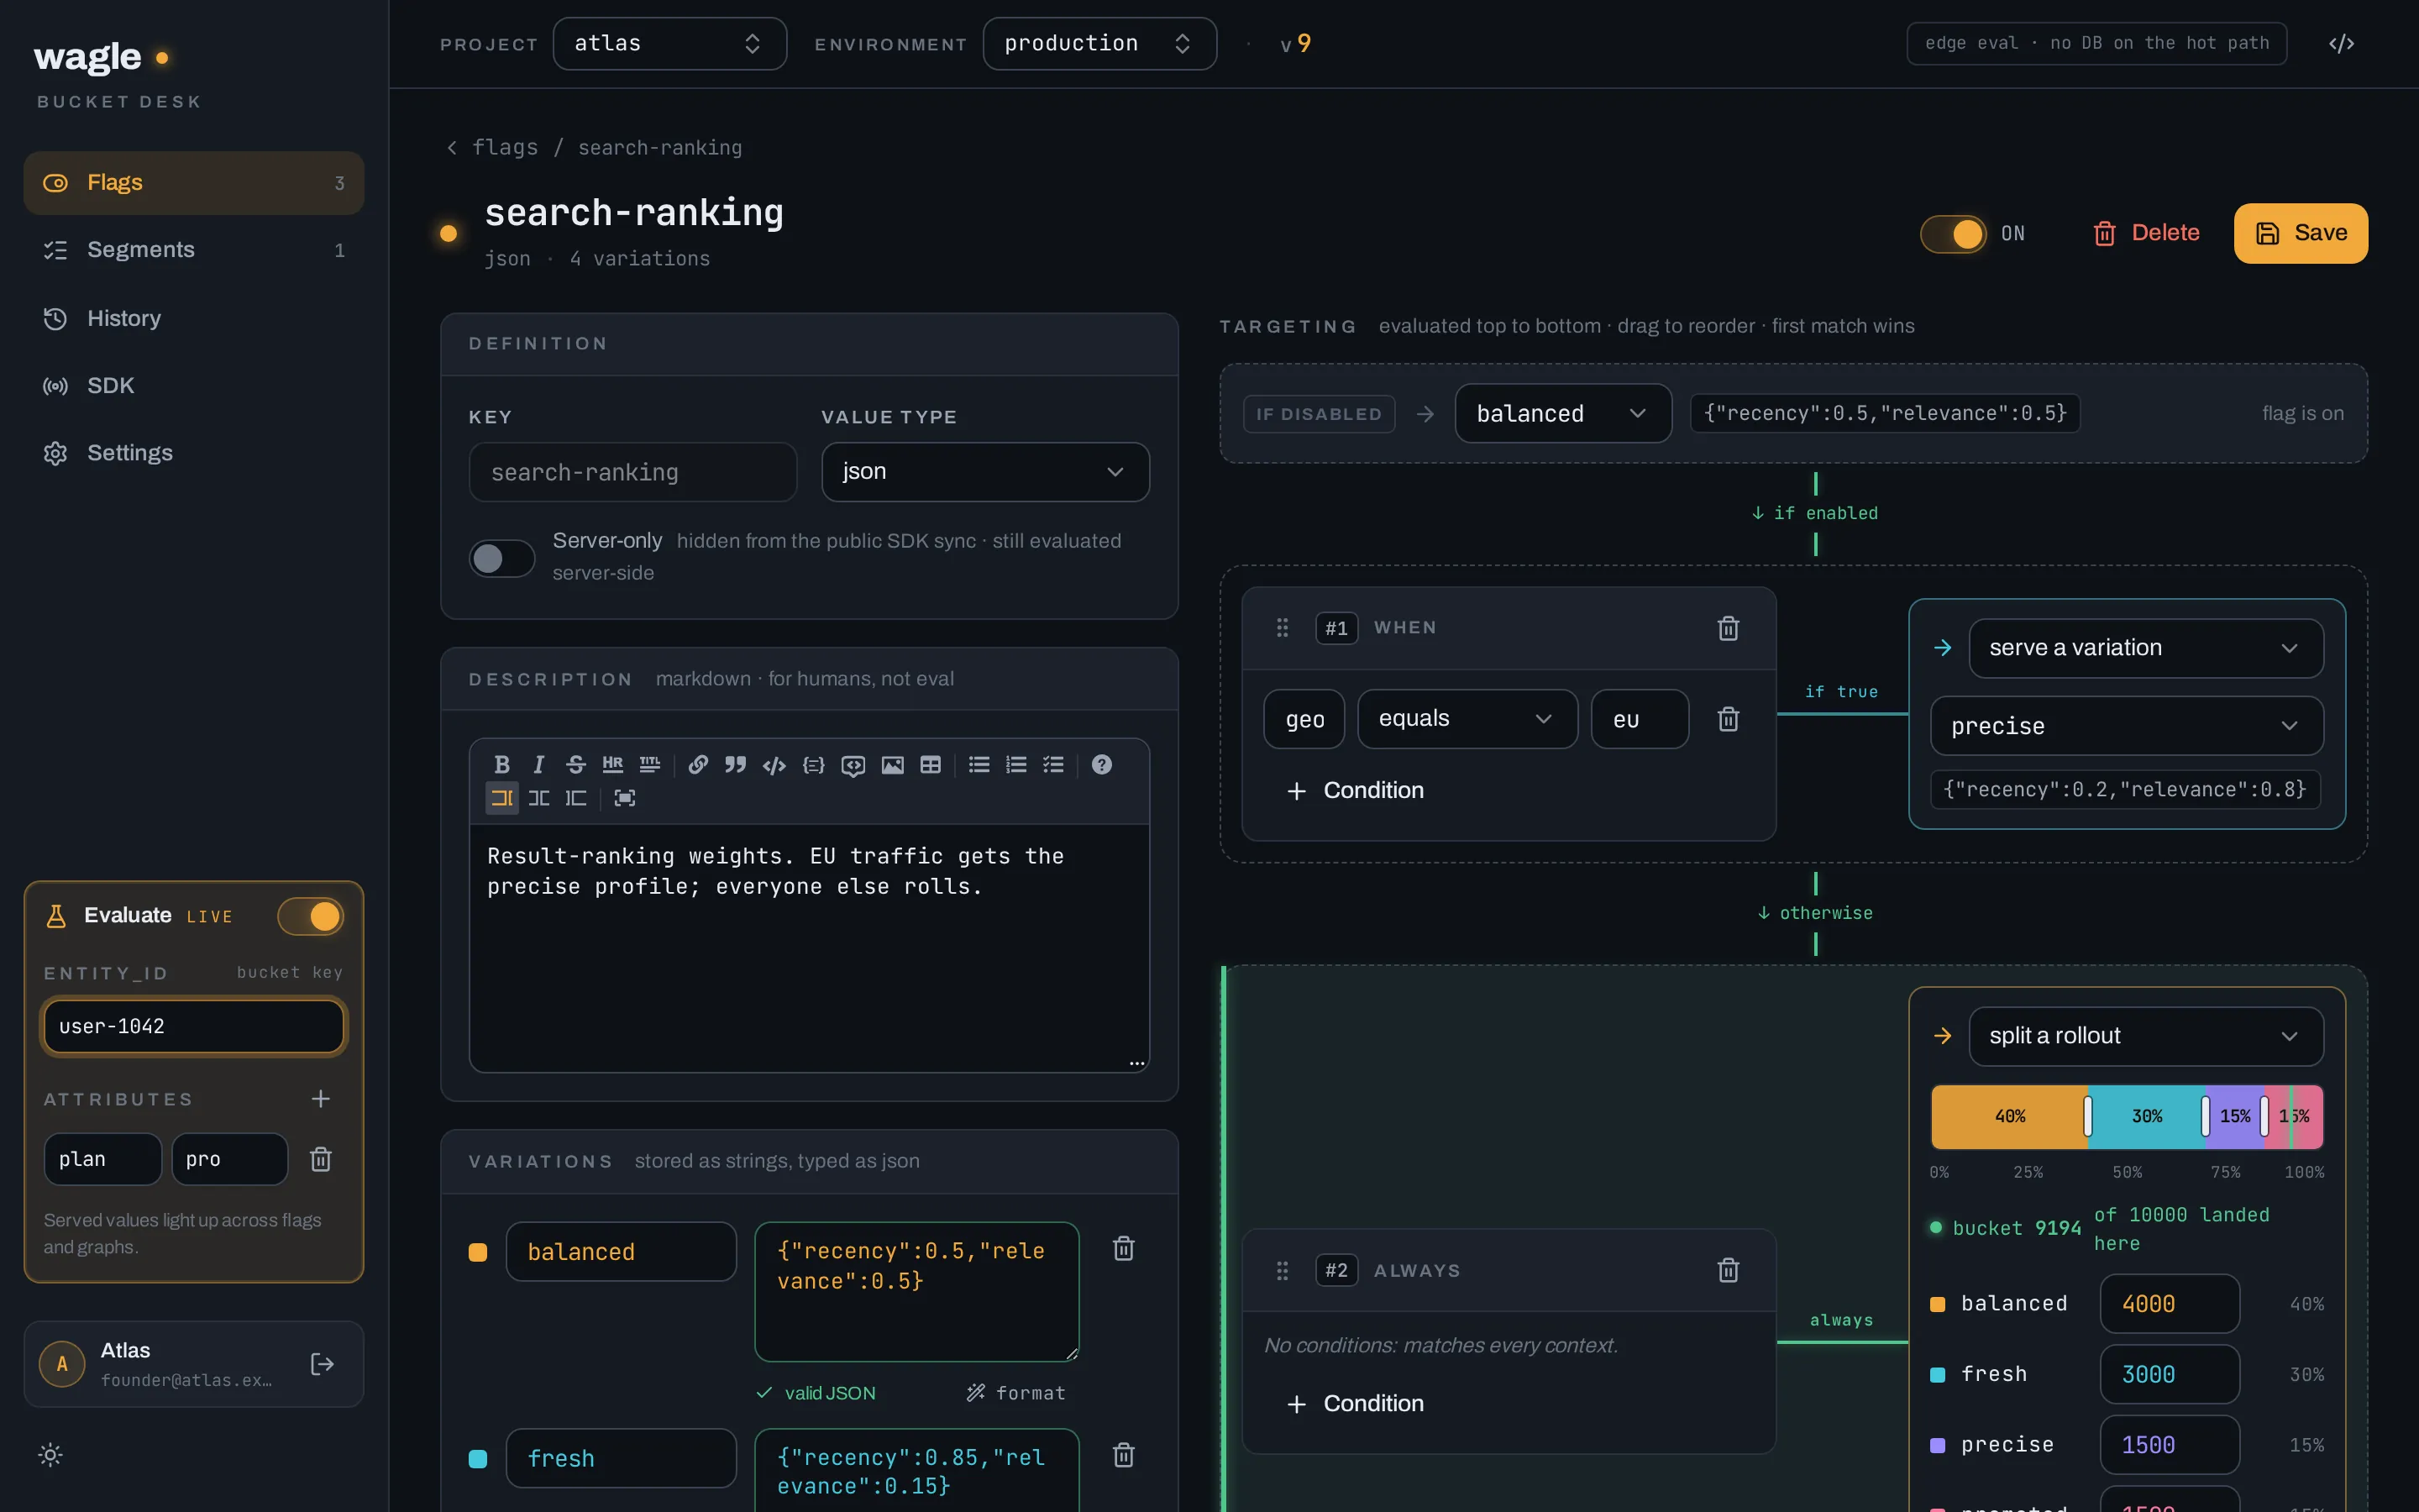Remove the plan pro attribute
2419x1512 pixels.
pyautogui.click(x=321, y=1159)
